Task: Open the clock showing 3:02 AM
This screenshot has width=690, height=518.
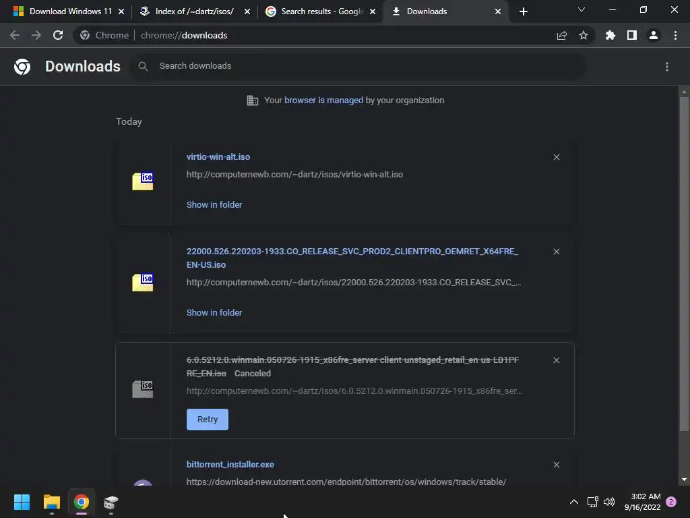Action: (x=642, y=502)
